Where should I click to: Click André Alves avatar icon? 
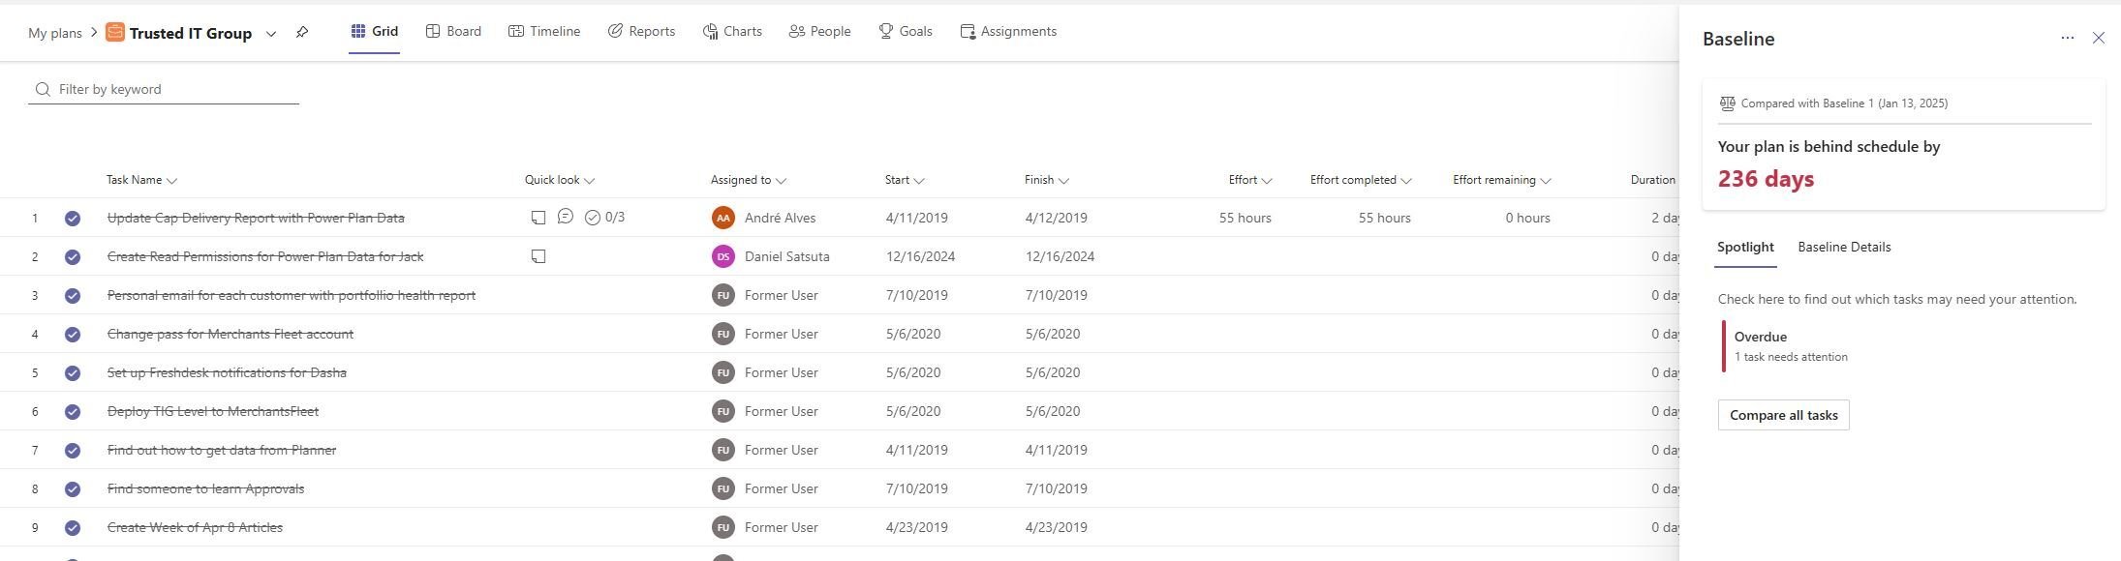click(722, 218)
